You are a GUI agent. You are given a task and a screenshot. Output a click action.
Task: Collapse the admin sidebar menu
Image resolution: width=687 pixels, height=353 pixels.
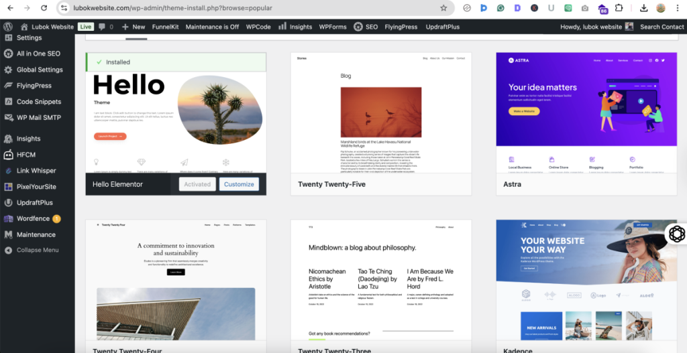point(38,251)
